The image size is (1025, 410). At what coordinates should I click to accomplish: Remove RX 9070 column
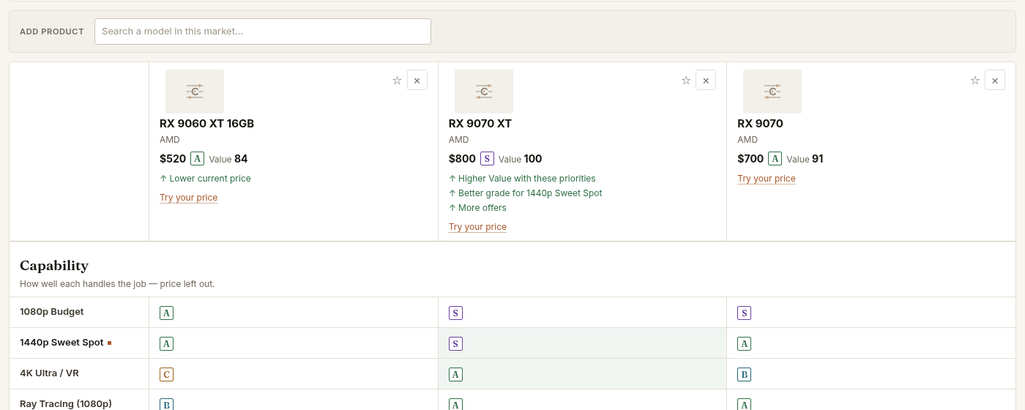click(995, 81)
